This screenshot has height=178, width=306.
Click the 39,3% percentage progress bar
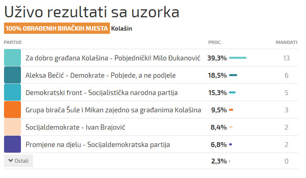tap(238, 58)
